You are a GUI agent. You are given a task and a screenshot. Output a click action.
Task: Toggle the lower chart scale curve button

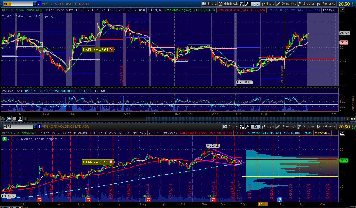click(343, 133)
